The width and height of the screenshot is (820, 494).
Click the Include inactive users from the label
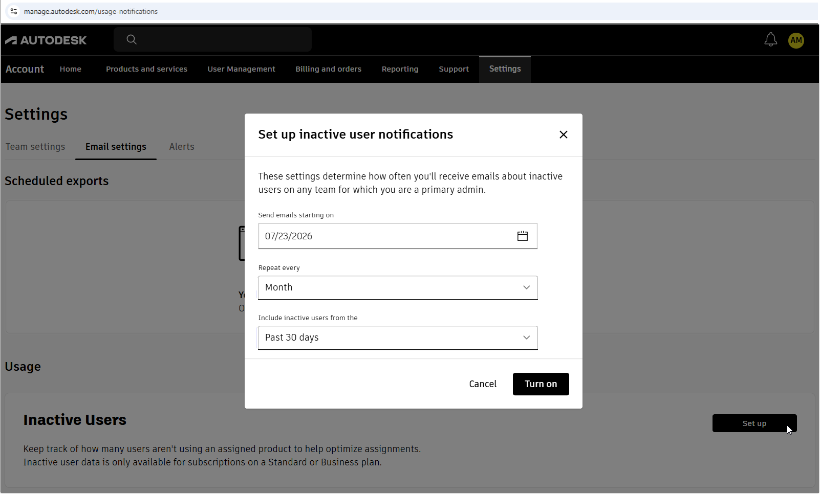point(308,318)
